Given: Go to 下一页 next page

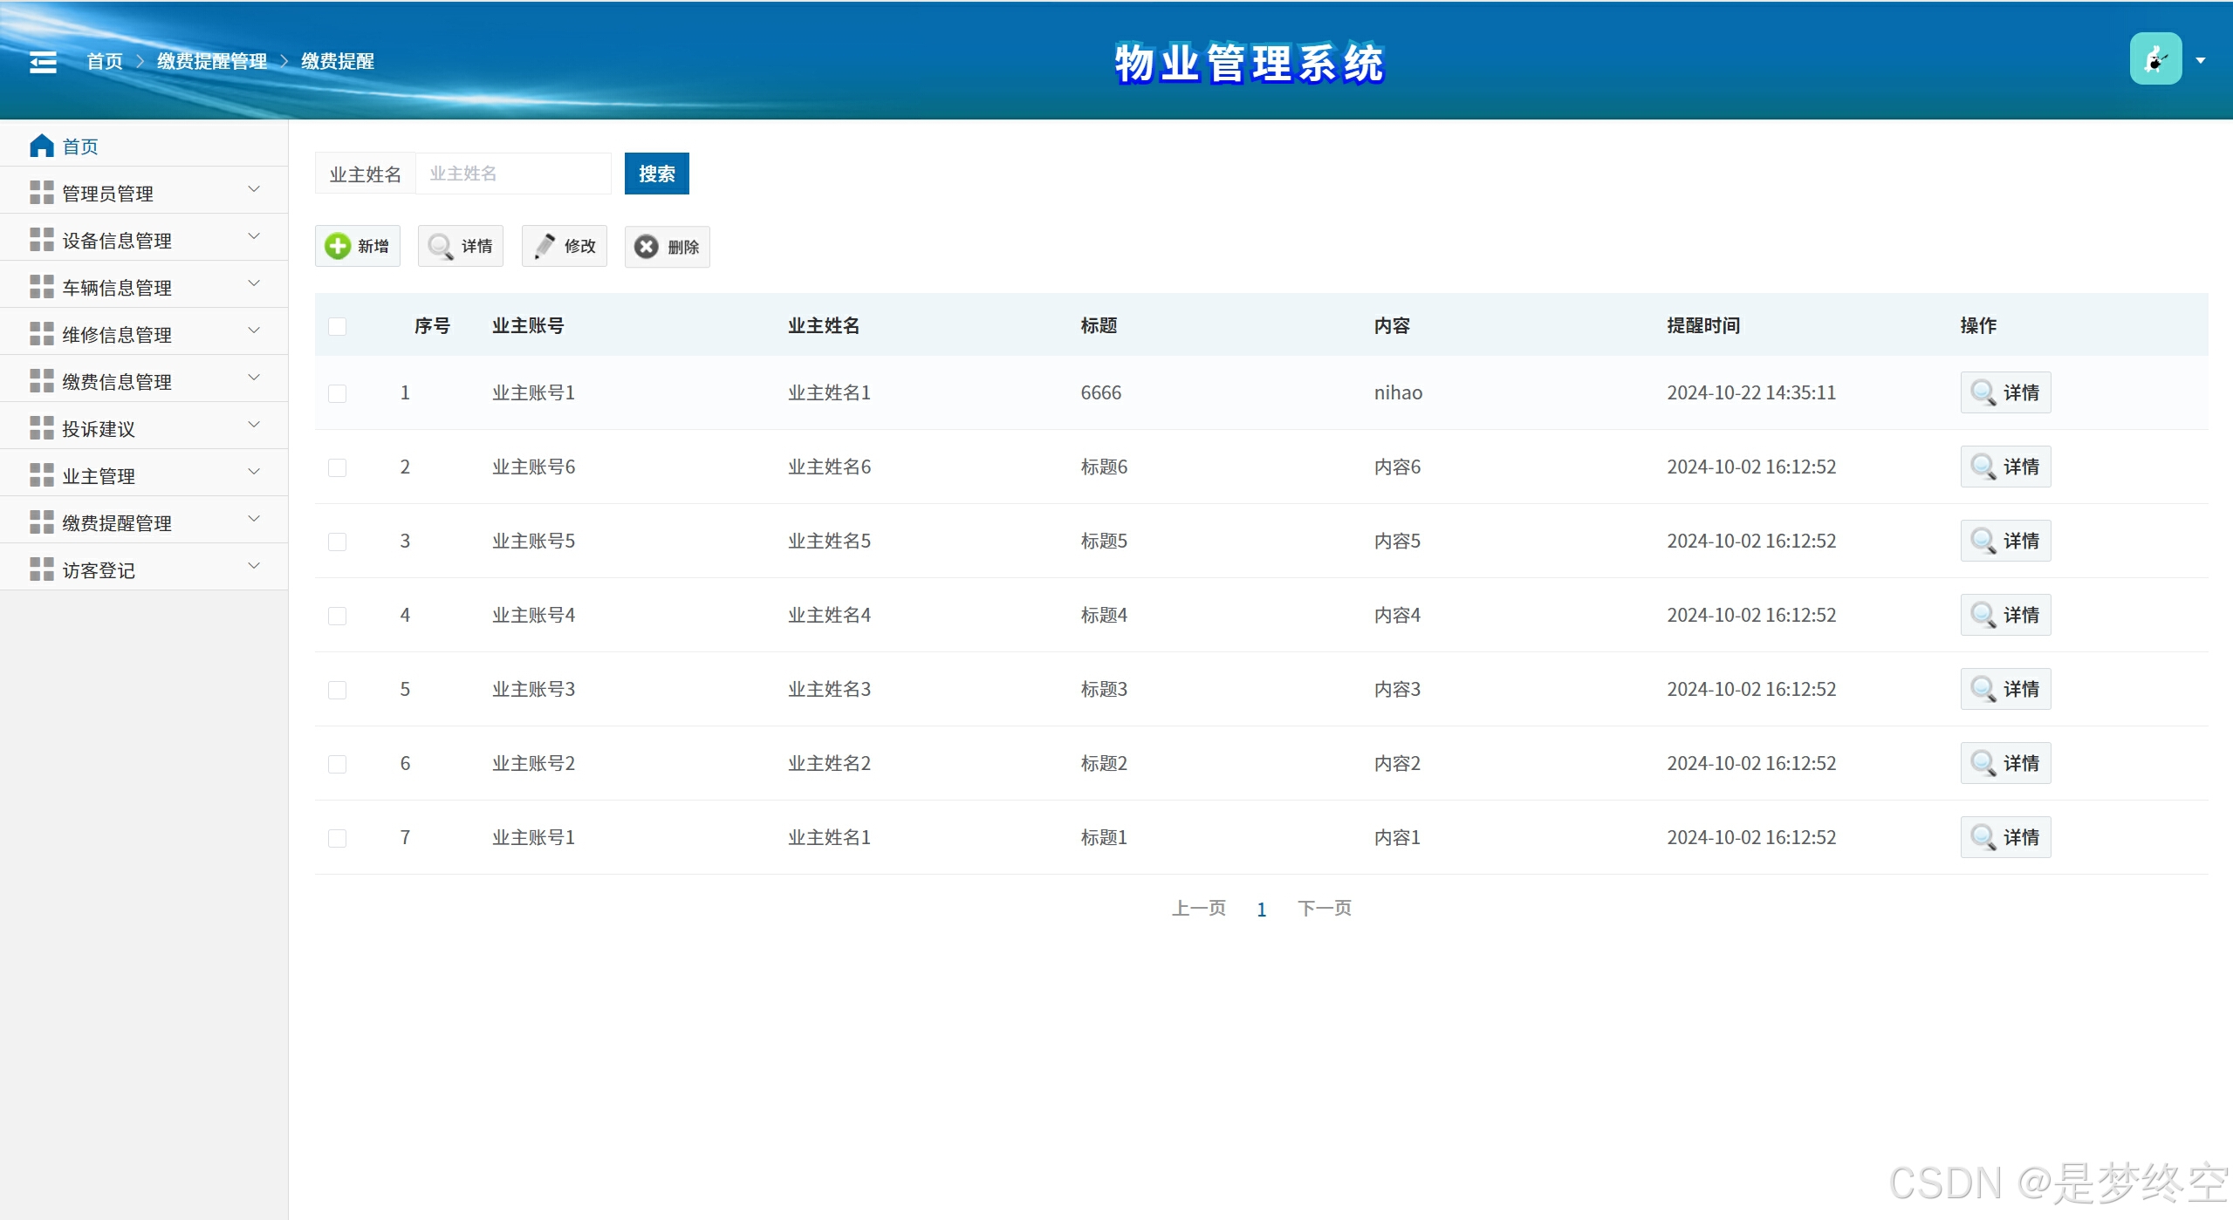Looking at the screenshot, I should [x=1324, y=909].
